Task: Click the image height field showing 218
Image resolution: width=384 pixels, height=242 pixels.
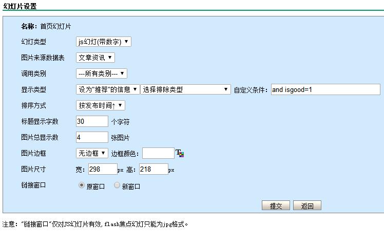Action: pos(153,169)
